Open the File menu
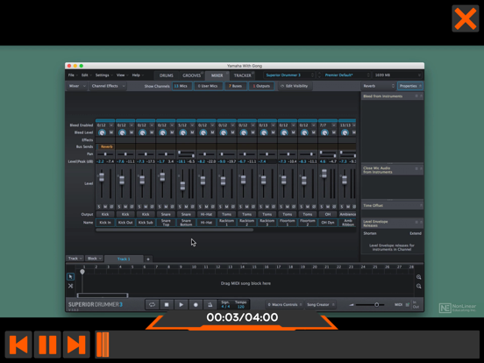 tap(72, 75)
